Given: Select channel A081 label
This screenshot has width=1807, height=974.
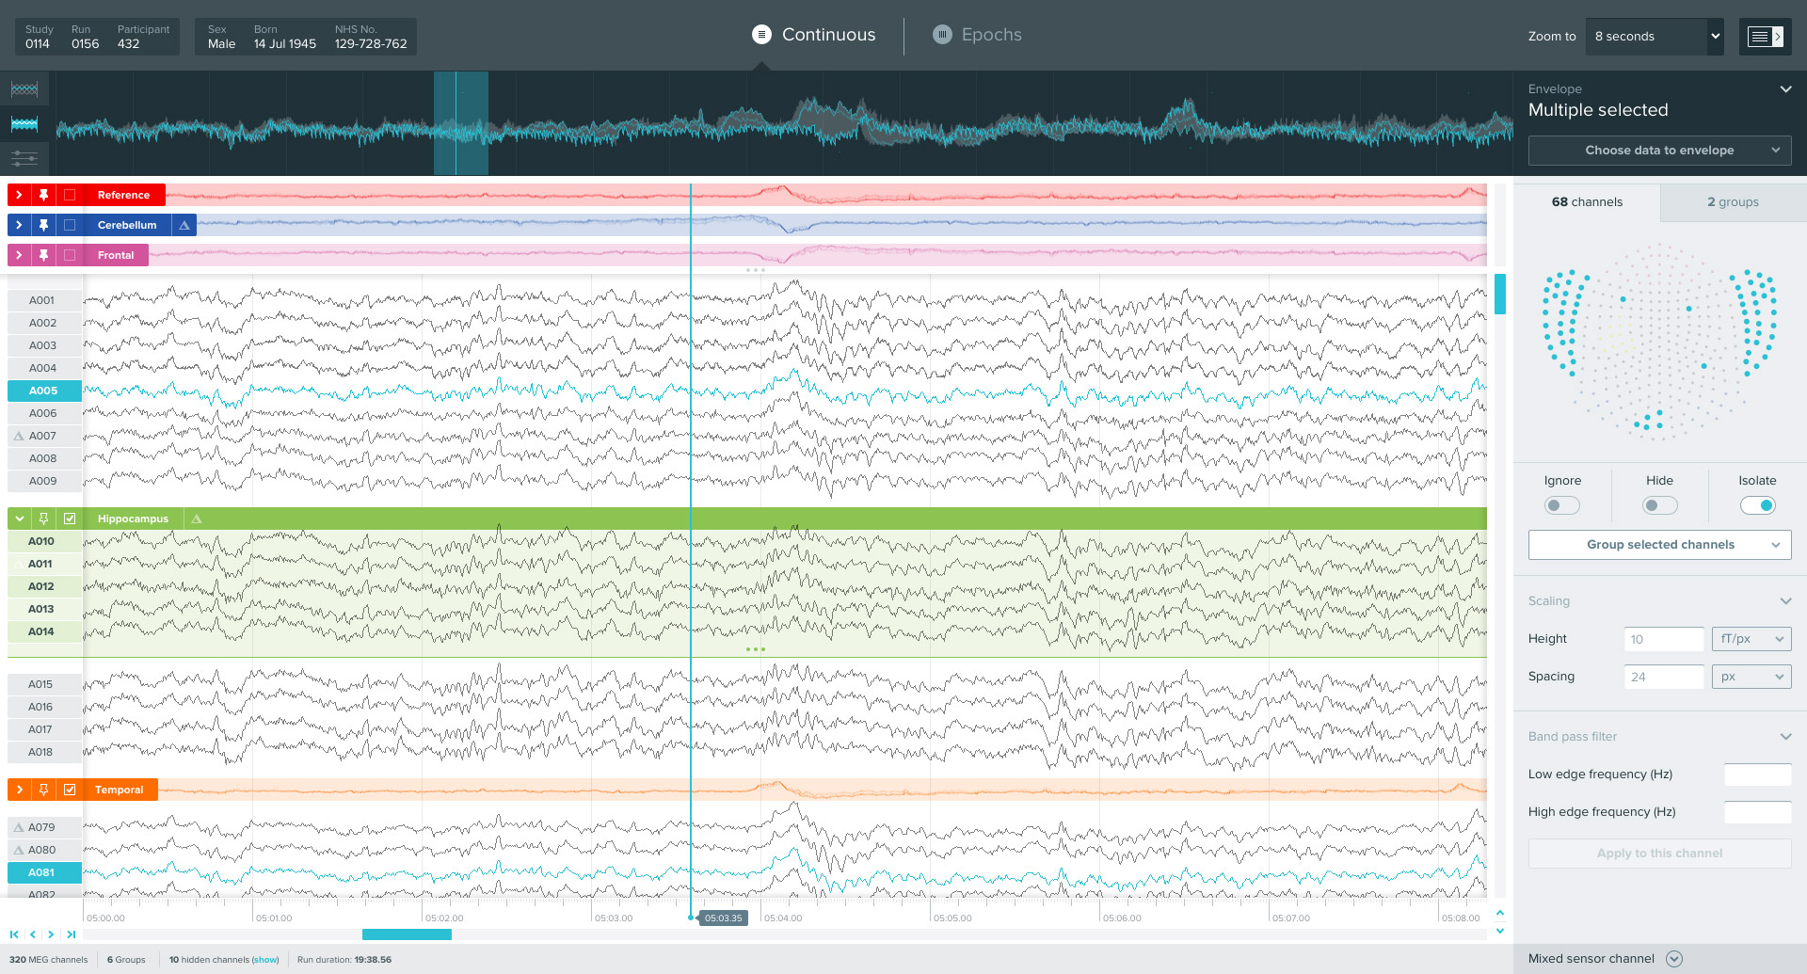Looking at the screenshot, I should pos(44,872).
